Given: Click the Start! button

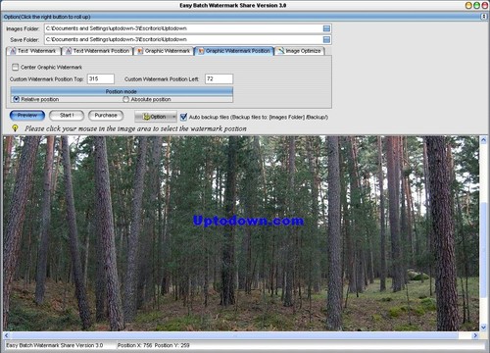Looking at the screenshot, I should tap(67, 116).
